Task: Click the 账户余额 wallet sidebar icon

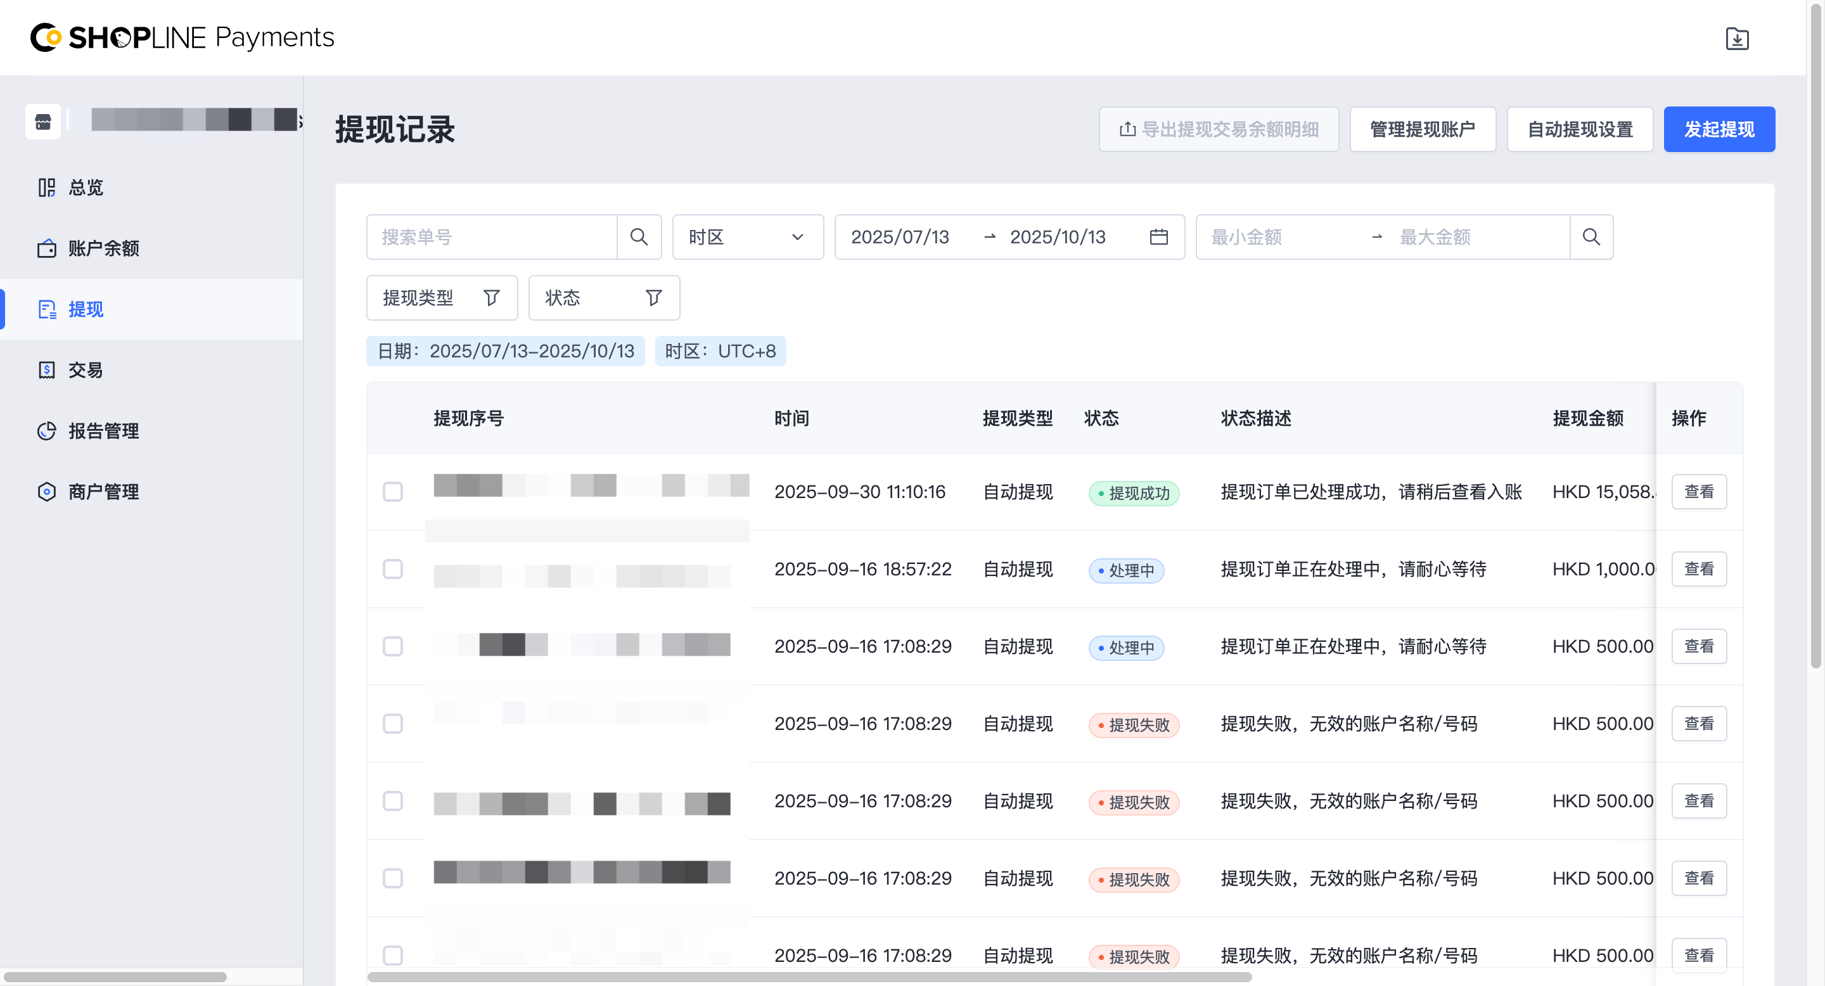Action: click(47, 248)
